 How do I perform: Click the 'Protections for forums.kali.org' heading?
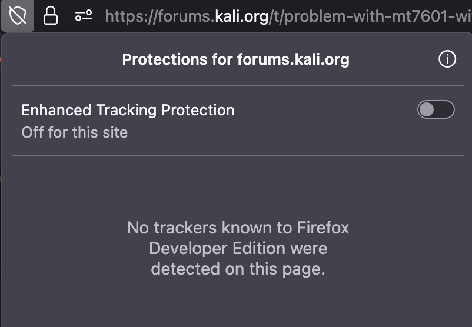[x=235, y=59]
